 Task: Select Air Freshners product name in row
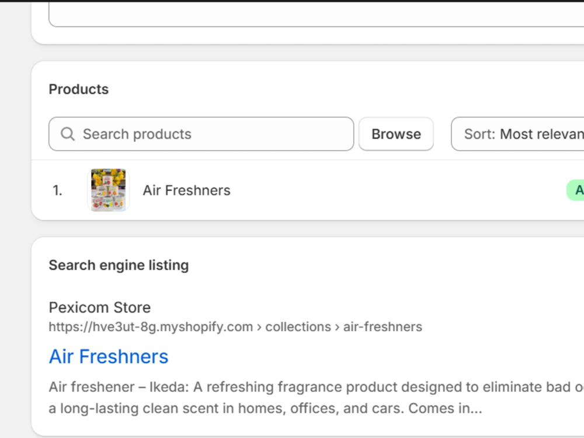pyautogui.click(x=187, y=190)
